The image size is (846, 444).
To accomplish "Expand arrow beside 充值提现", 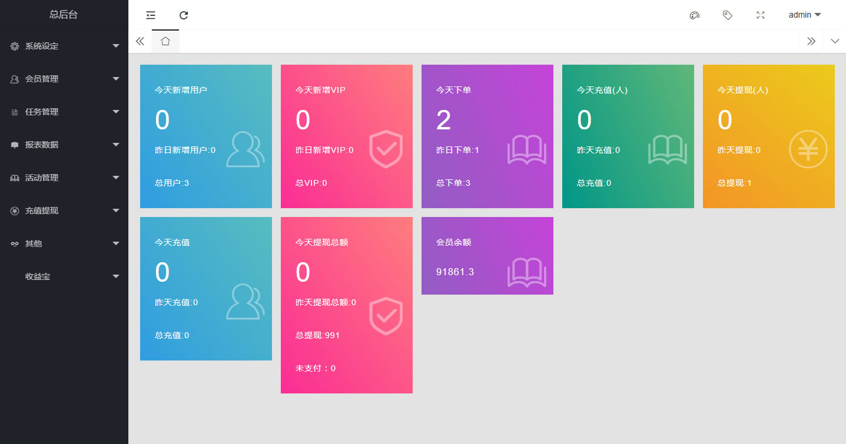I will click(116, 211).
